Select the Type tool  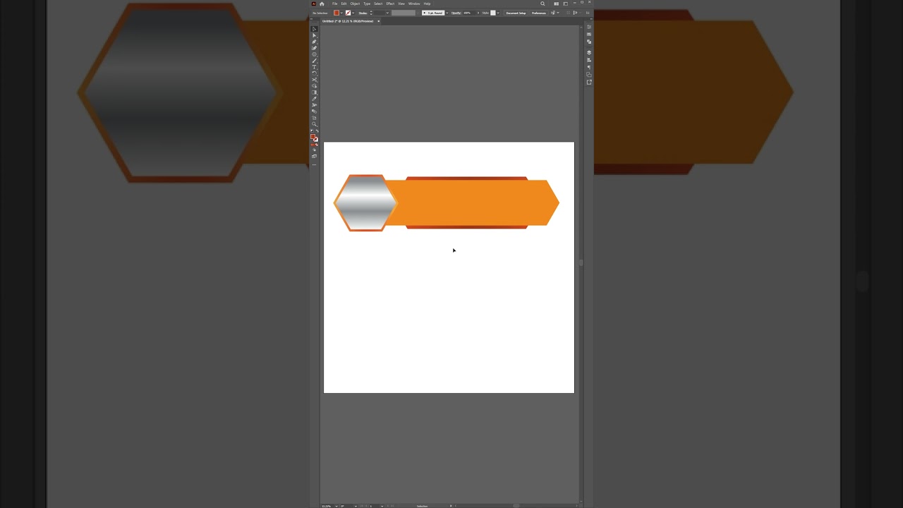coord(315,67)
